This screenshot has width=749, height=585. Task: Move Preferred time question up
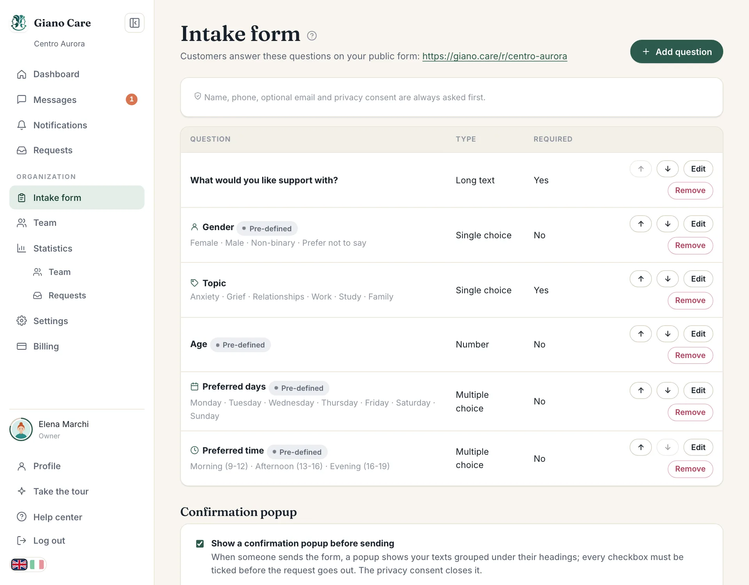click(641, 447)
